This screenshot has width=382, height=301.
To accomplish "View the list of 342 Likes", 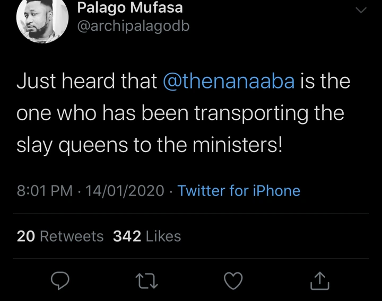I will tap(147, 236).
